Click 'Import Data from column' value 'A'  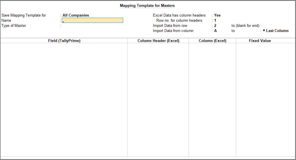click(x=215, y=31)
